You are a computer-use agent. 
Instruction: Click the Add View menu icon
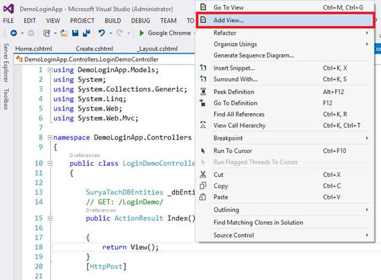tap(203, 20)
